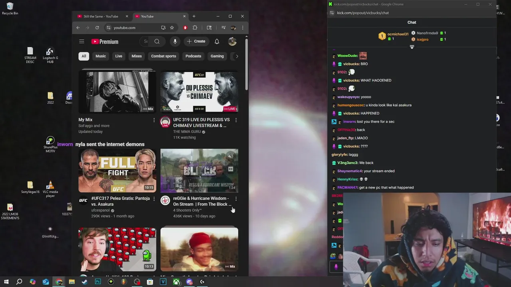Open YouTube notifications bell
511x287 pixels.
tap(217, 41)
